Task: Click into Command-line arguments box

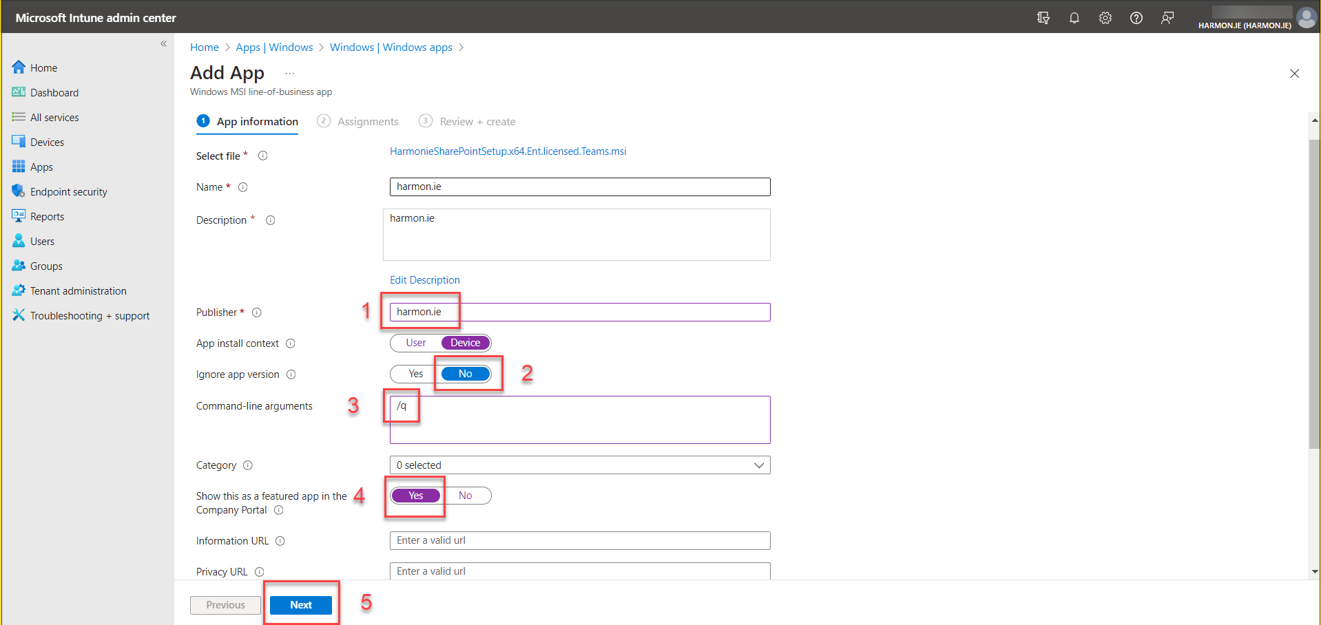Action: (x=580, y=420)
